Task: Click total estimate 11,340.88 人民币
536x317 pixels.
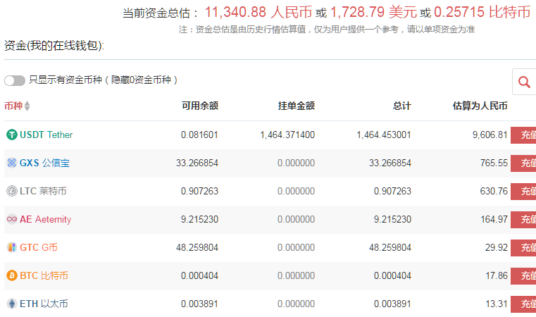Action: pyautogui.click(x=258, y=12)
